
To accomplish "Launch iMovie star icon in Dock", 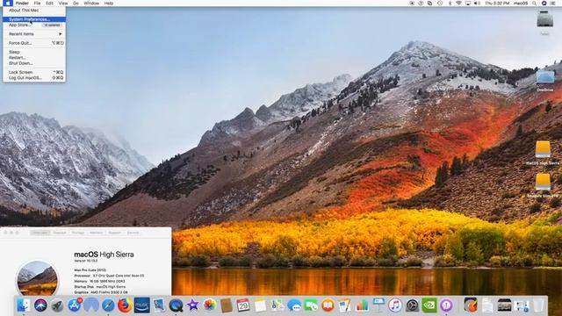I will click(193, 305).
